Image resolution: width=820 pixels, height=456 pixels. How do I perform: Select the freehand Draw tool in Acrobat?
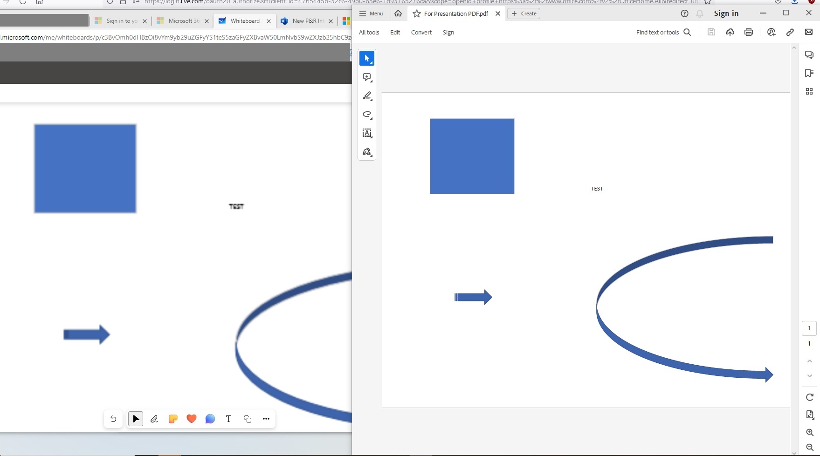367,115
